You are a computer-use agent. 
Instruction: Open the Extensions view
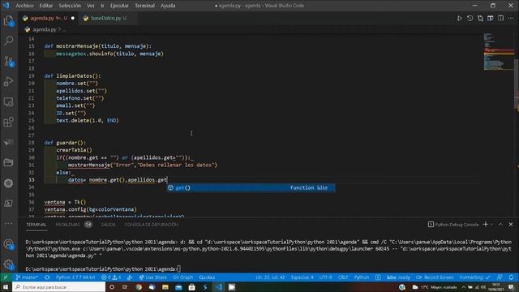click(9, 122)
